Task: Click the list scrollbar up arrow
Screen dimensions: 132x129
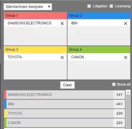Action: coord(128,92)
